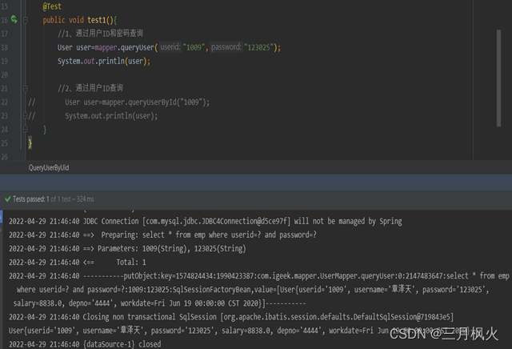Click the commented println line 23
Image resolution: width=512 pixels, height=349 pixels.
[x=111, y=116]
